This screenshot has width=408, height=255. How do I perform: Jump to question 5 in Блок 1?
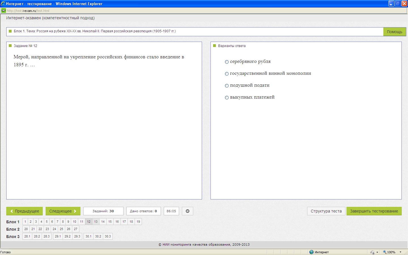pos(47,222)
